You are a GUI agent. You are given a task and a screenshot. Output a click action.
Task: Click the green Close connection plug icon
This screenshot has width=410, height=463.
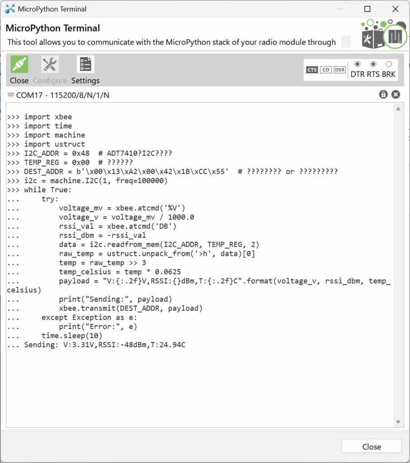(x=19, y=64)
